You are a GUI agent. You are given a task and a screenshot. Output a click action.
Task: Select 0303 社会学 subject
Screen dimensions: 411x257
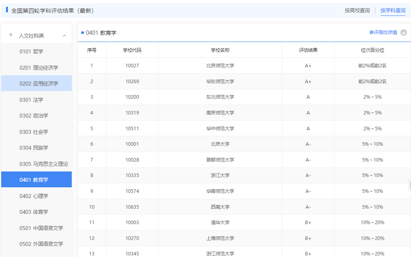(x=36, y=132)
